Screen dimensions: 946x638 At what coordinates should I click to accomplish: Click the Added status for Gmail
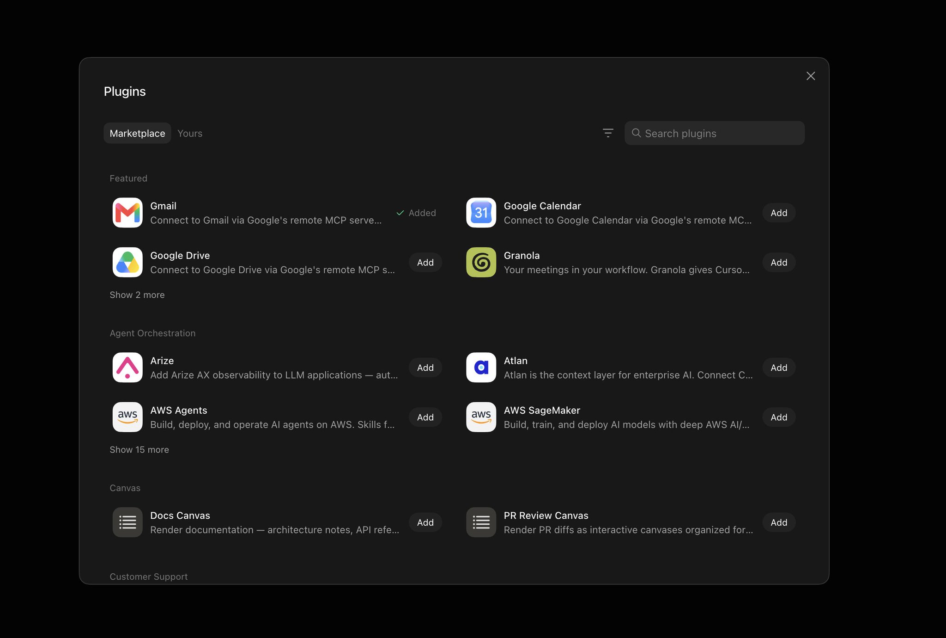point(416,213)
